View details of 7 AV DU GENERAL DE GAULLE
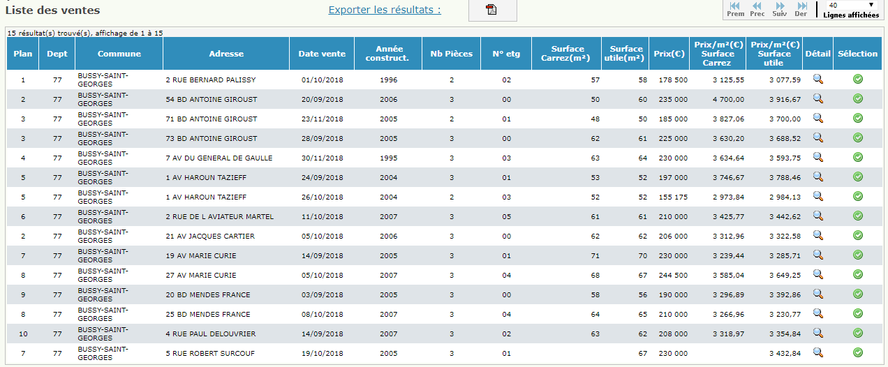888x367 pixels. click(817, 158)
